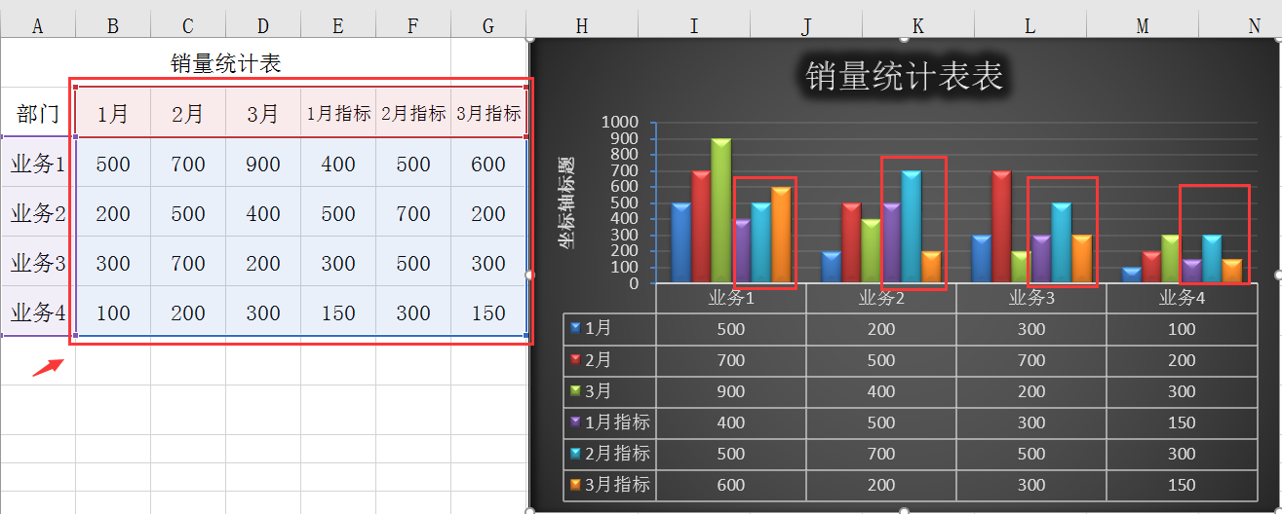Click worksheet 3月 cell 200 for 业务3

(263, 262)
